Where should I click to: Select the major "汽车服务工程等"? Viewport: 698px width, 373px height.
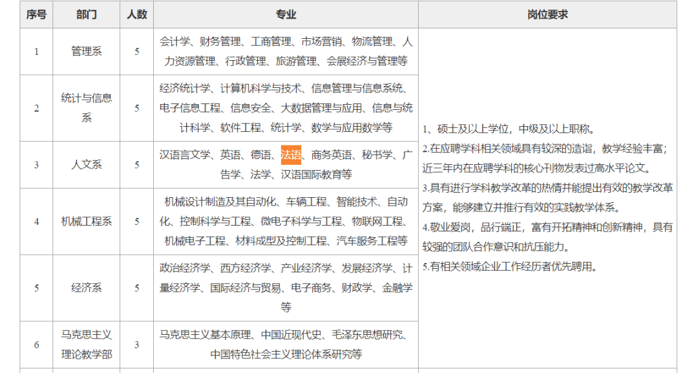[372, 241]
